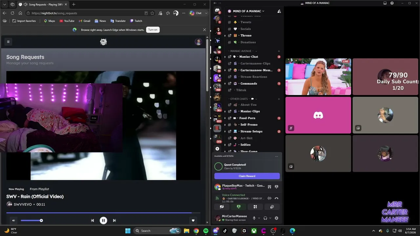The image size is (420, 236).
Task: Open the Maps bookmark
Action: pyautogui.click(x=49, y=21)
